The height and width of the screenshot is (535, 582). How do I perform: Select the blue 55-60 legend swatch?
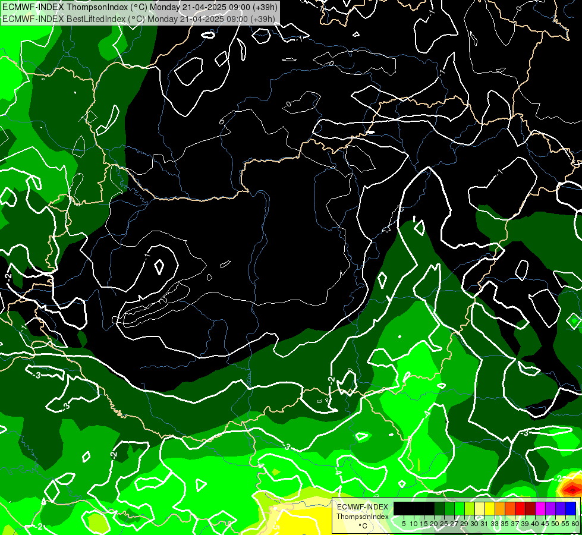[x=571, y=509]
